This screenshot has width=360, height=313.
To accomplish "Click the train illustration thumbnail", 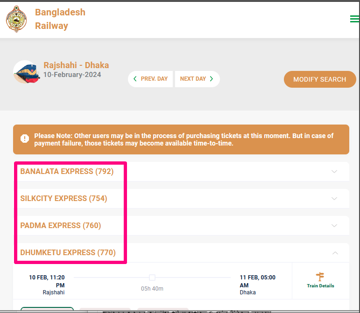I will (26, 72).
